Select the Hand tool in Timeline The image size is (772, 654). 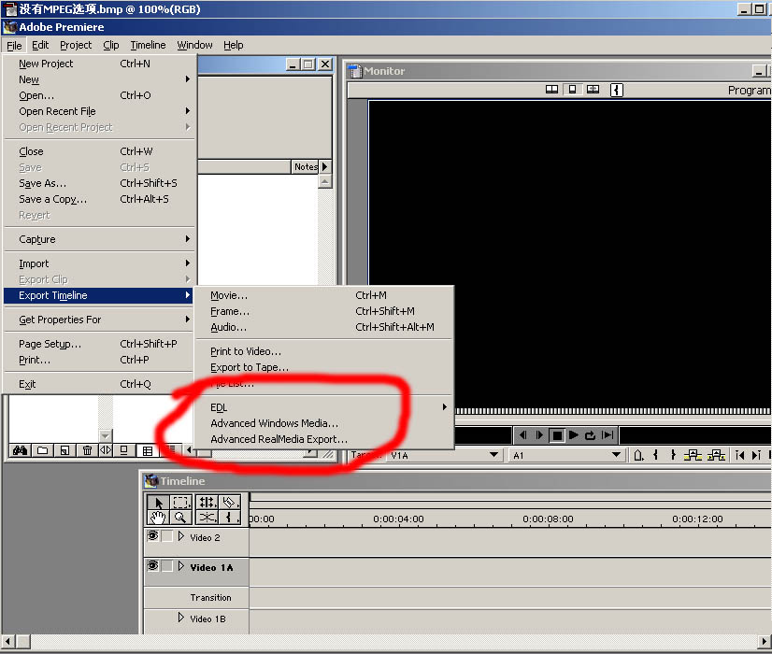click(159, 518)
